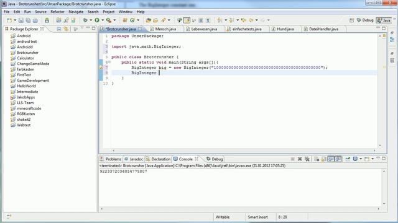The image size is (398, 223).
Task: Open the File menu
Action: coord(6,12)
